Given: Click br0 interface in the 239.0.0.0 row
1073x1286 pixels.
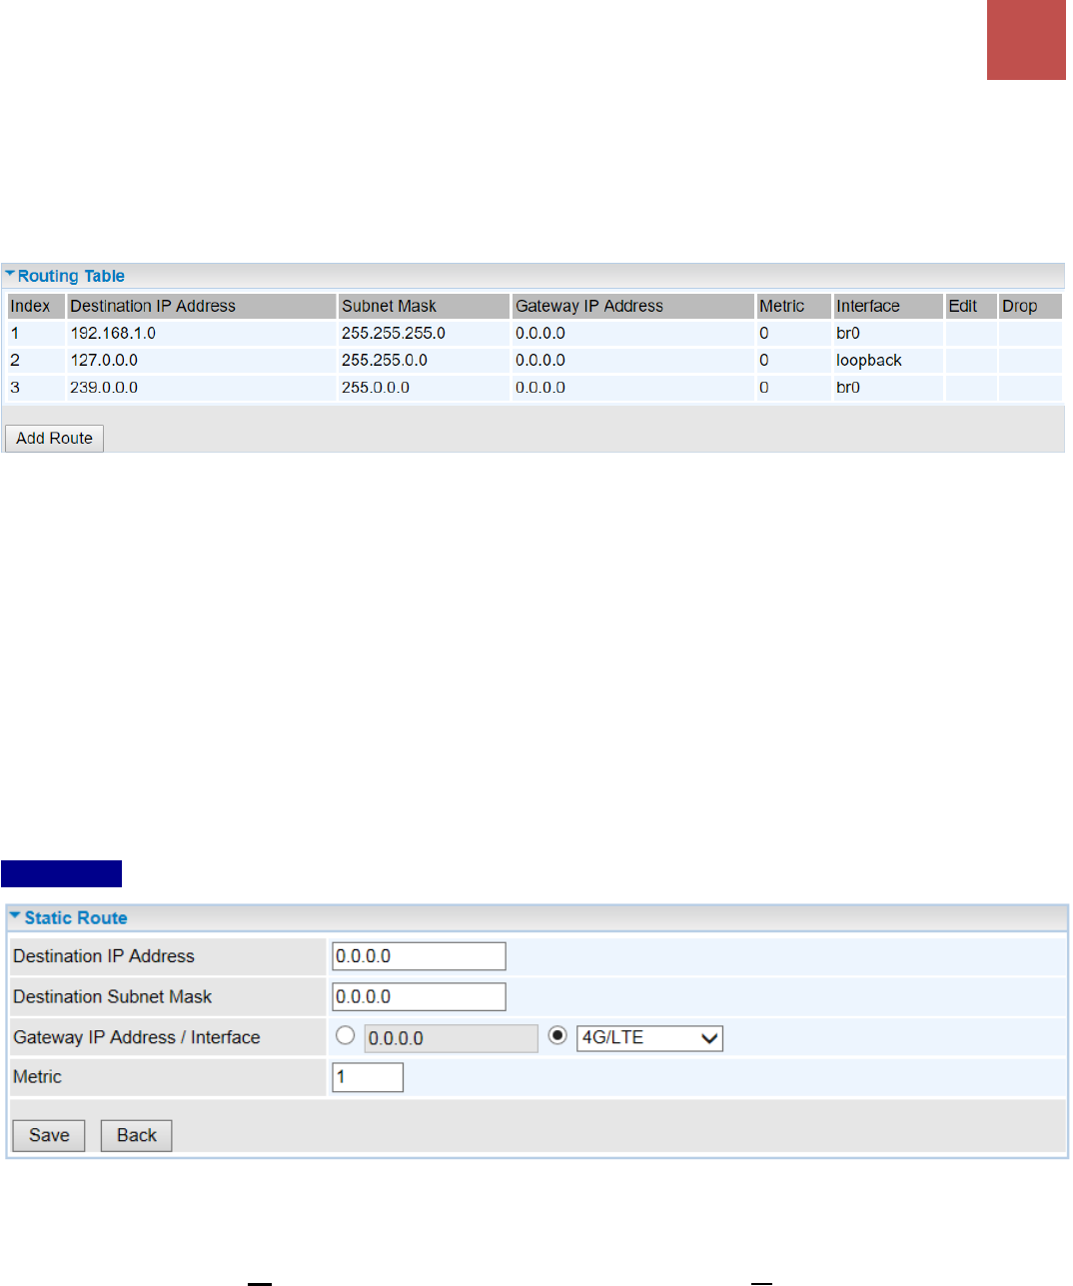Looking at the screenshot, I should (x=848, y=387).
